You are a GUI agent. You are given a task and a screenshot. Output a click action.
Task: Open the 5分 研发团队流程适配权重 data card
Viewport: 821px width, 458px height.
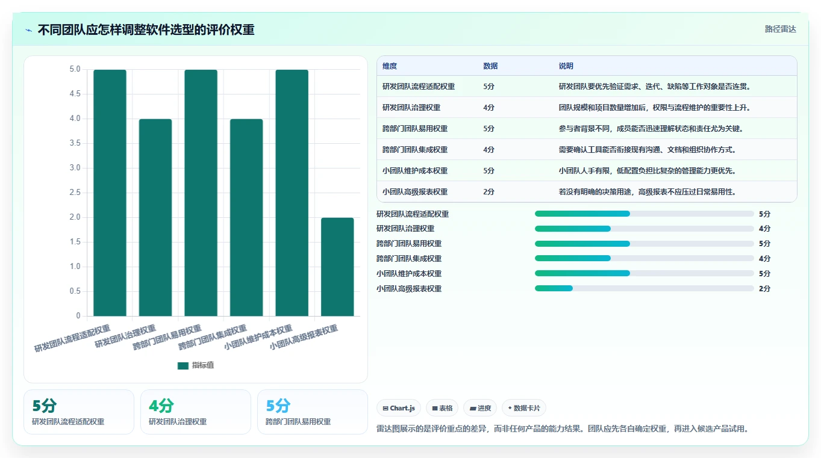[79, 412]
